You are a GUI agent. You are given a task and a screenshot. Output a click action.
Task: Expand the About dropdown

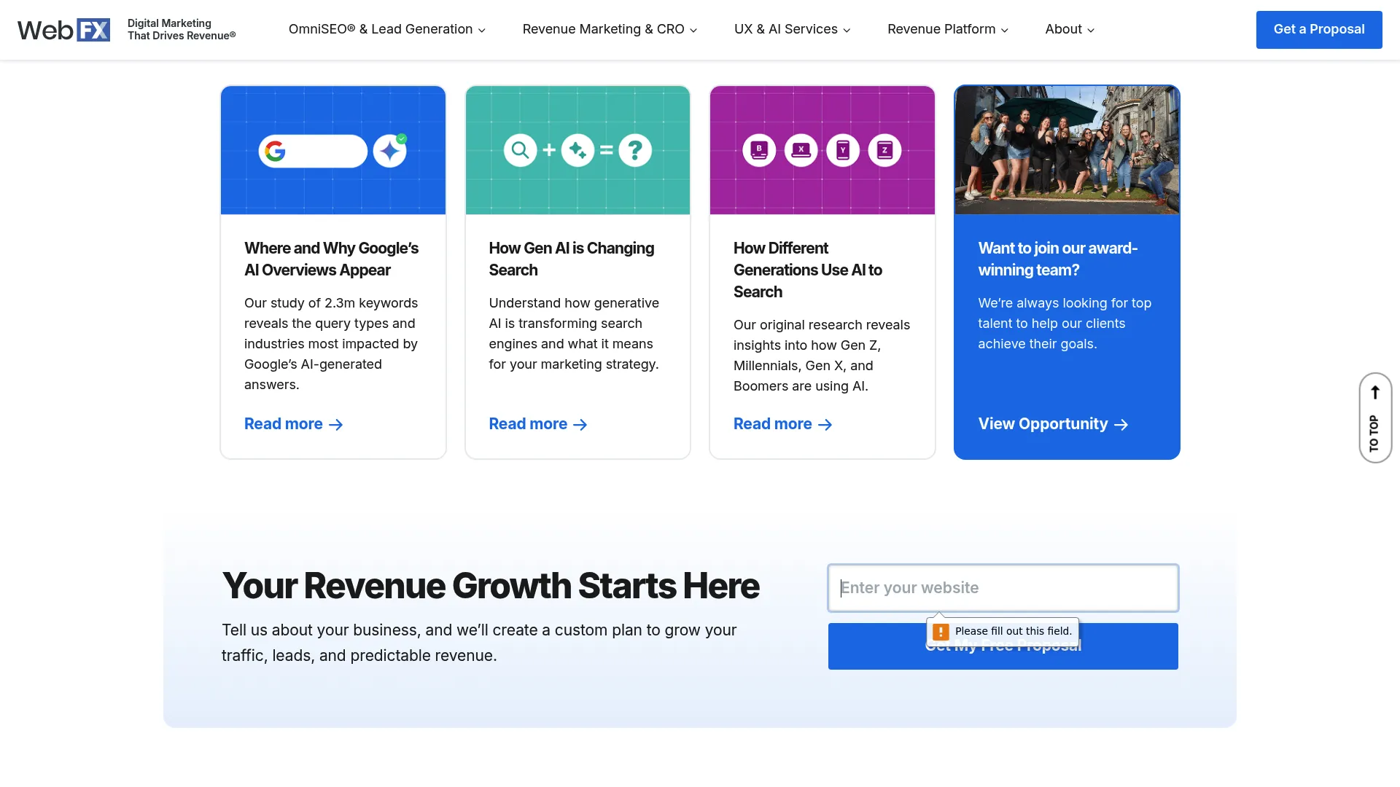(x=1069, y=29)
